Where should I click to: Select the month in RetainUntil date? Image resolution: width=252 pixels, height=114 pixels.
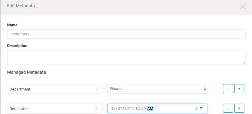tap(113, 109)
